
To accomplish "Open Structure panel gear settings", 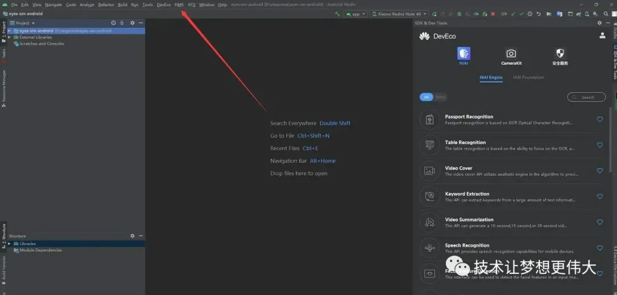I will point(133,236).
